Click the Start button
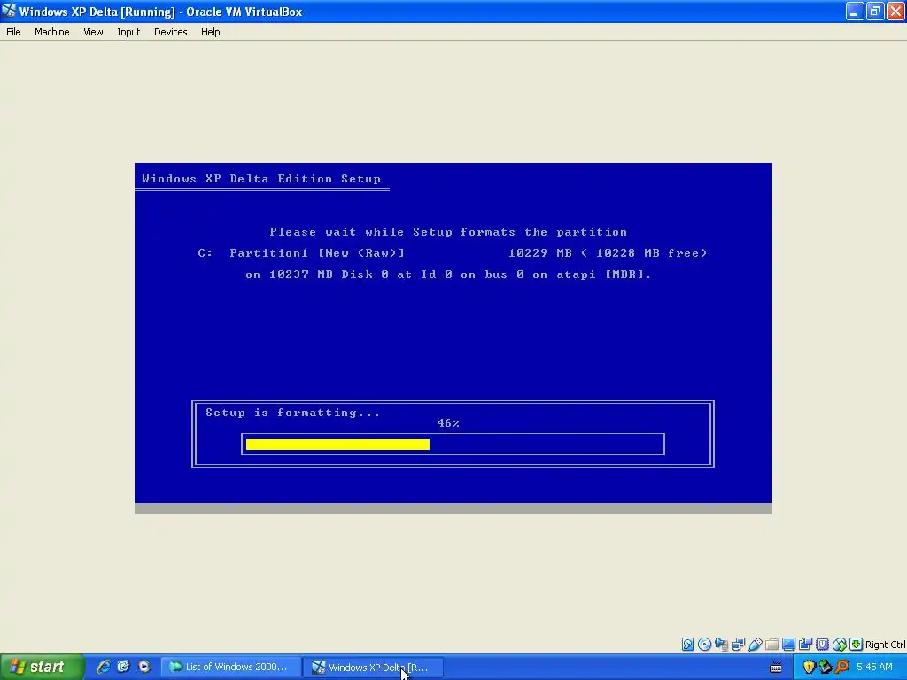 (x=42, y=667)
